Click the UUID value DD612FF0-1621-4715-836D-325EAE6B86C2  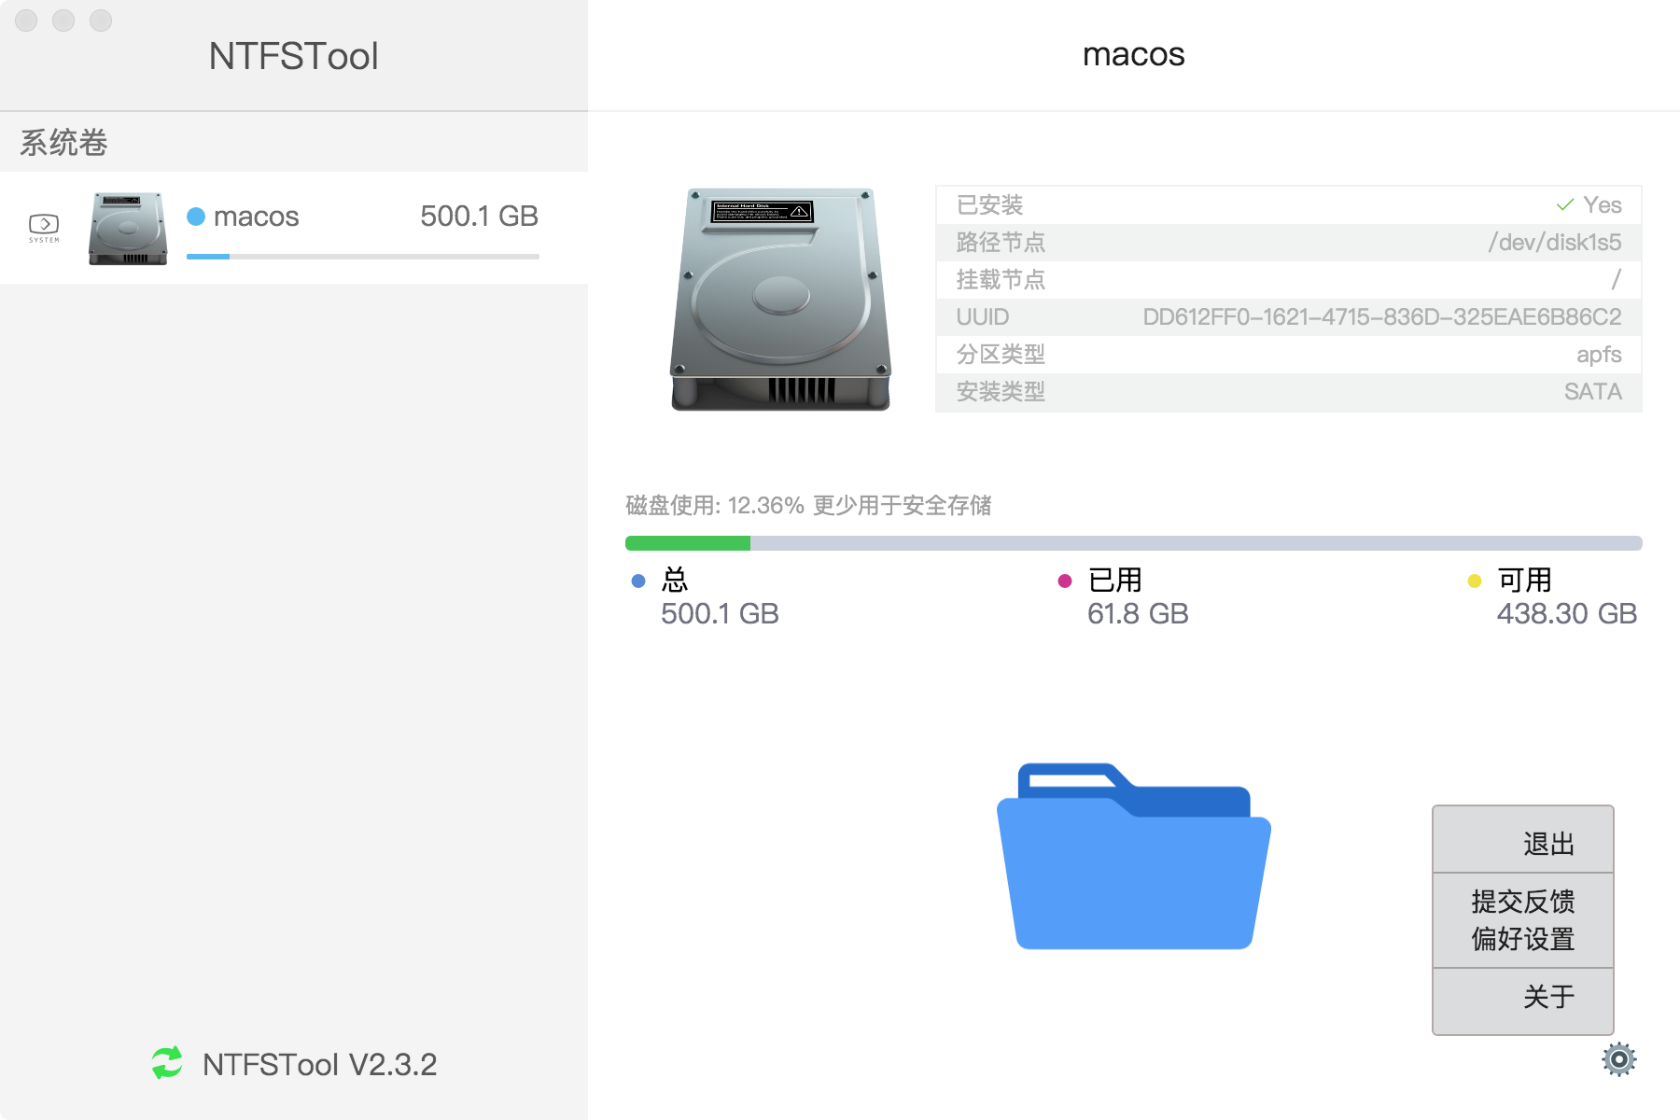pos(1382,317)
